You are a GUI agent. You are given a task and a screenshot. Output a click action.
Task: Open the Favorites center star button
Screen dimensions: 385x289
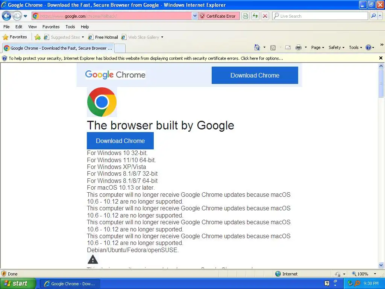coord(15,37)
